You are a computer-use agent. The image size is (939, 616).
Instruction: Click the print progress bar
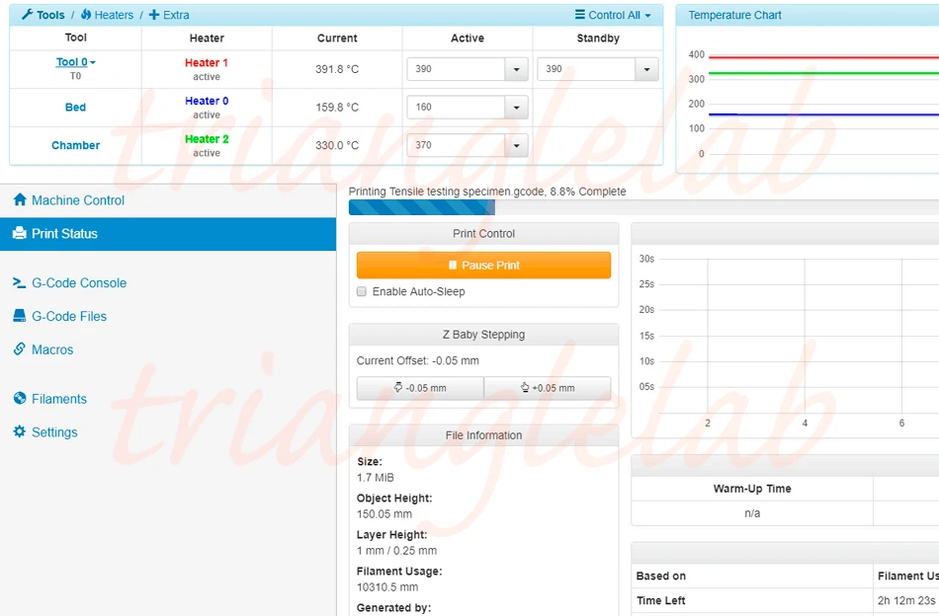tap(643, 207)
